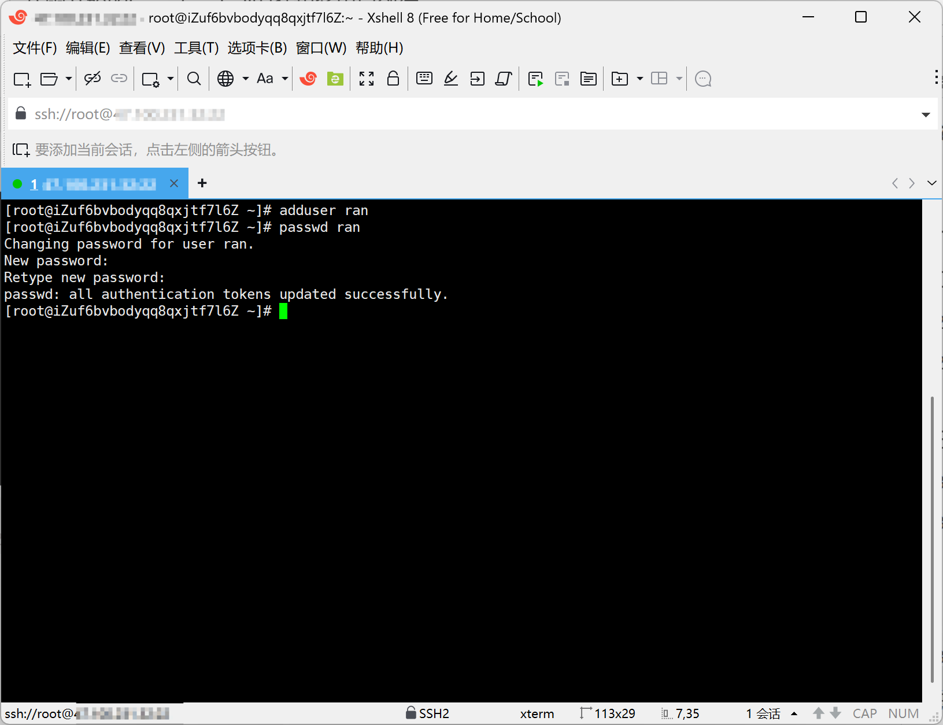Click the red Xshell swirl toolbar icon

[308, 79]
